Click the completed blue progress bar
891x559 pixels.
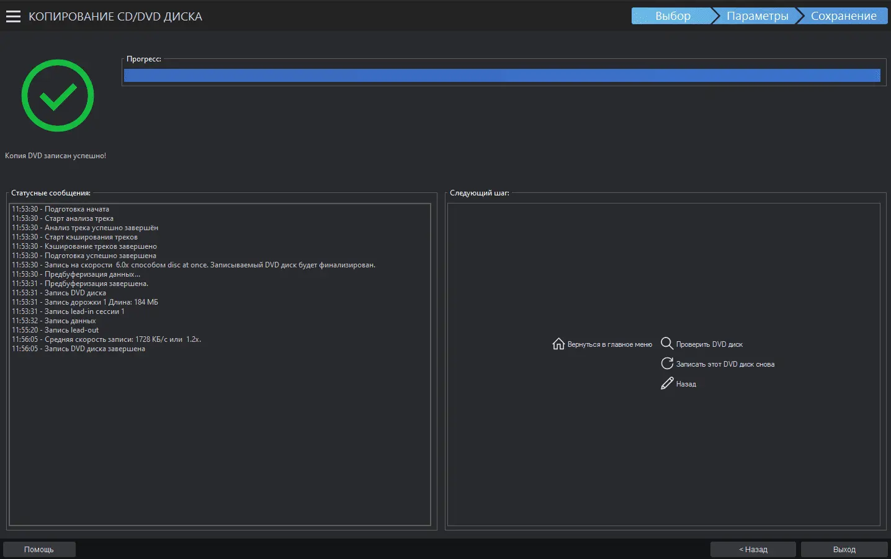(x=501, y=76)
